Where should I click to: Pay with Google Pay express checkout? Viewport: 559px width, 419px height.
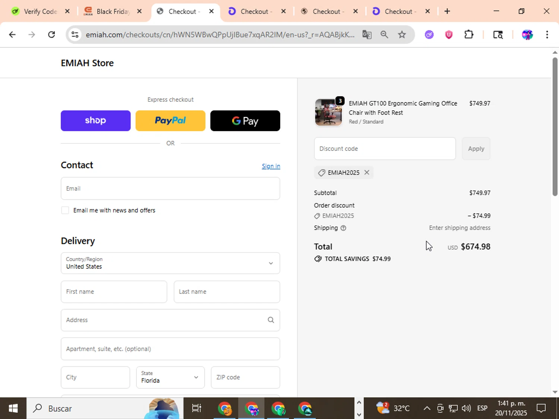pyautogui.click(x=245, y=121)
